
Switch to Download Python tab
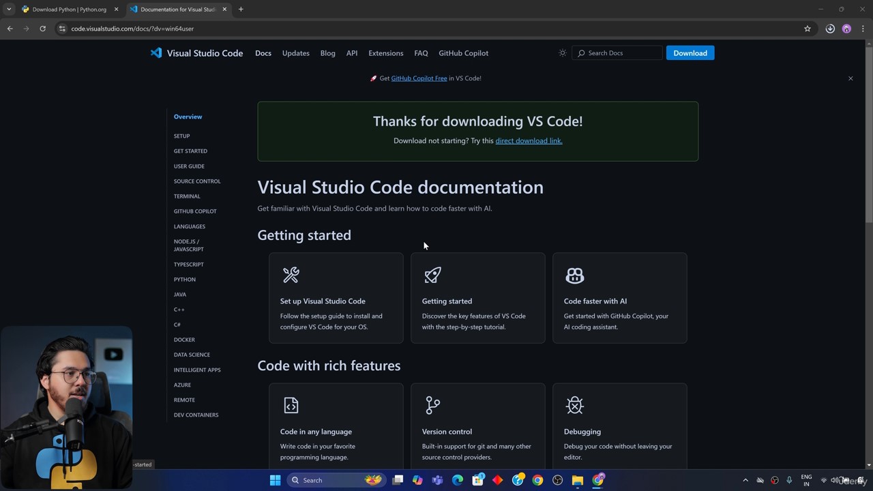pyautogui.click(x=69, y=10)
